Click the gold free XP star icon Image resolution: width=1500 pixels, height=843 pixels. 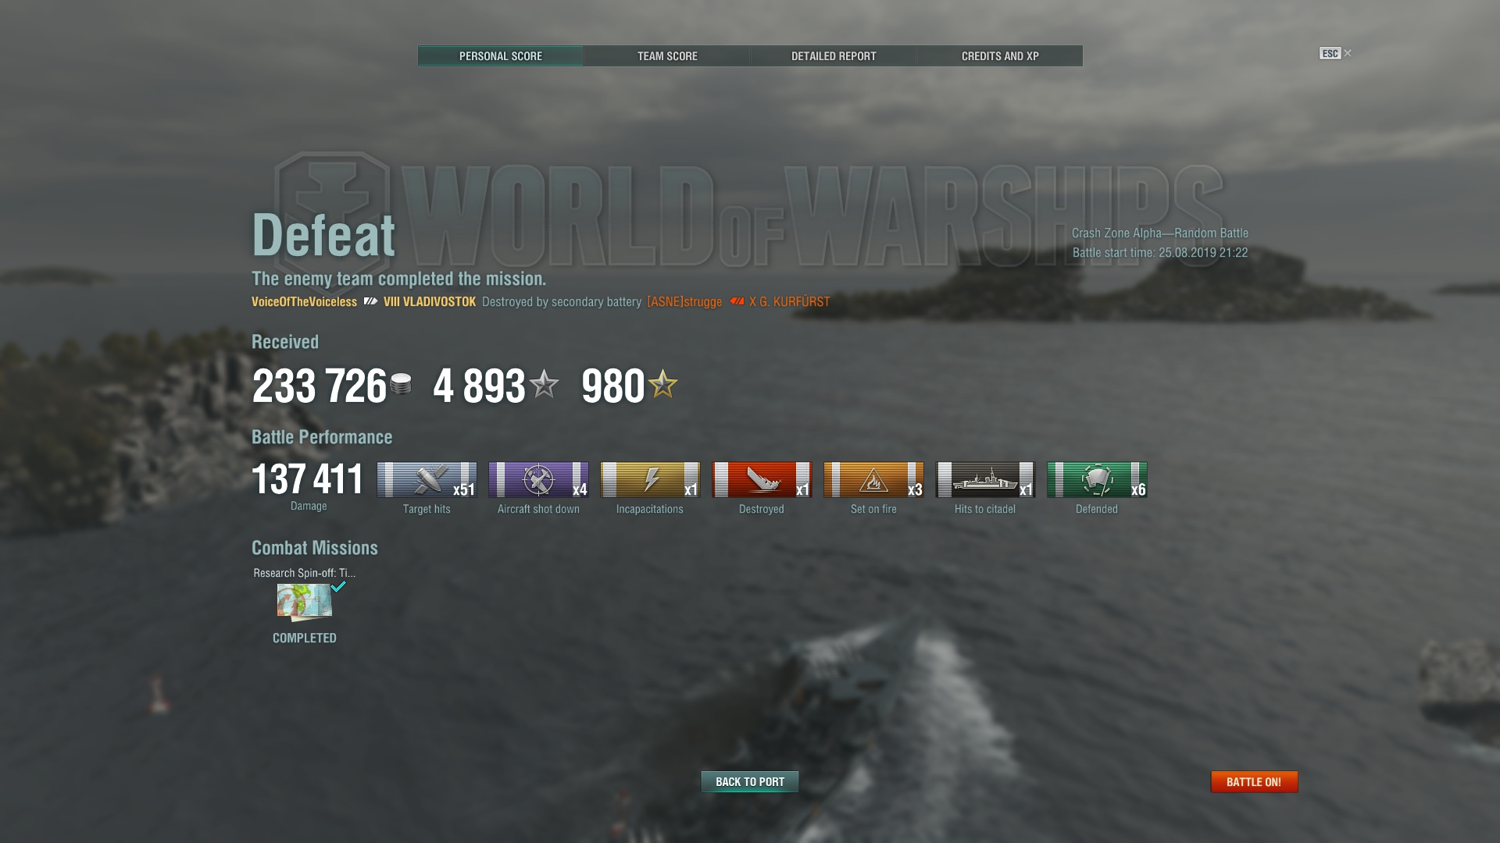[x=662, y=384]
